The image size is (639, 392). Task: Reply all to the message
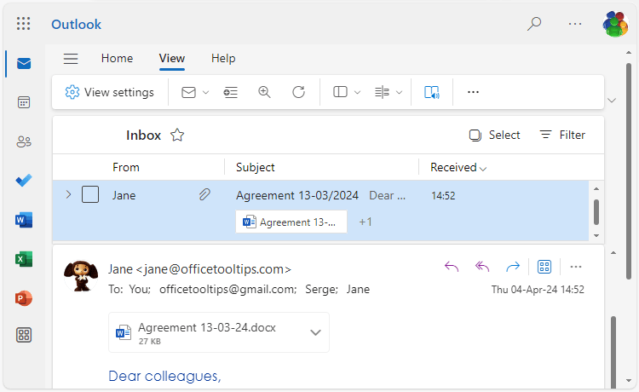pyautogui.click(x=482, y=267)
